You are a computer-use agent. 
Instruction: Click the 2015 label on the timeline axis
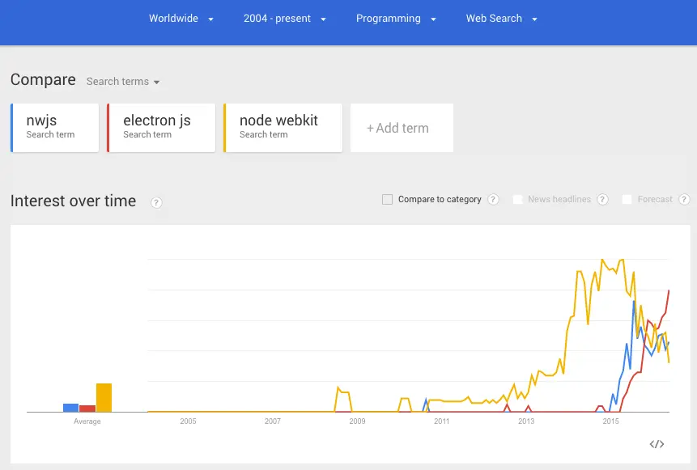tap(610, 421)
